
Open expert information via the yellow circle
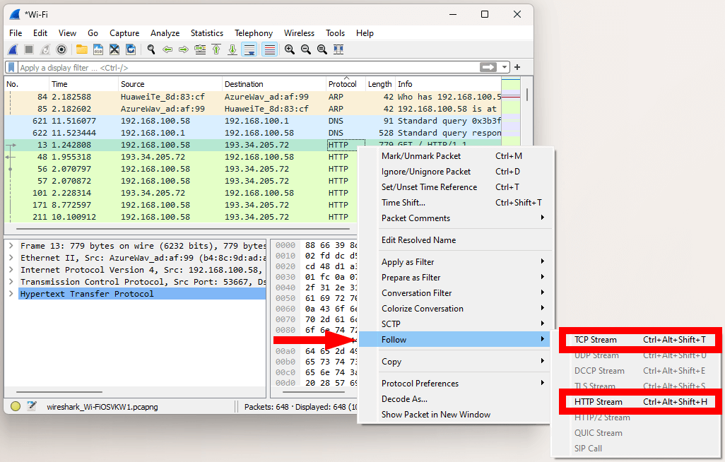[16, 406]
